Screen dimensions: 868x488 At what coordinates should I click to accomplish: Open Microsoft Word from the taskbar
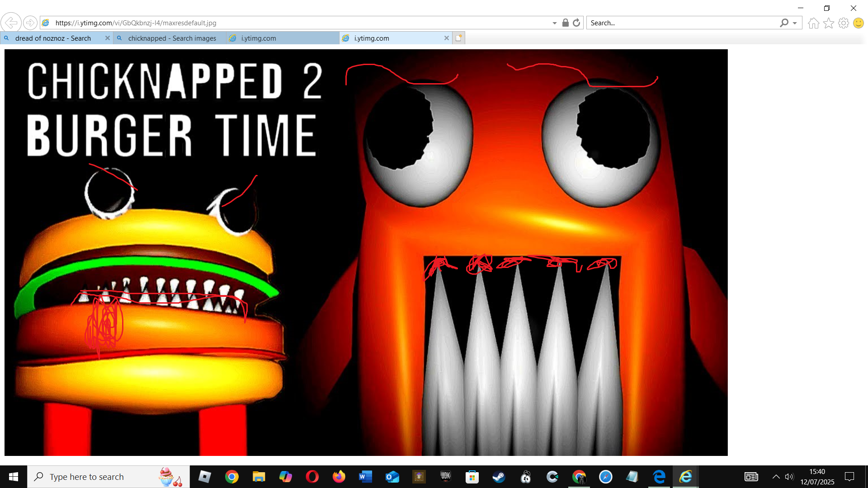point(365,477)
